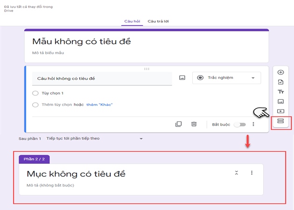Add a new question with plus icon
This screenshot has height=210, width=294.
280,72
